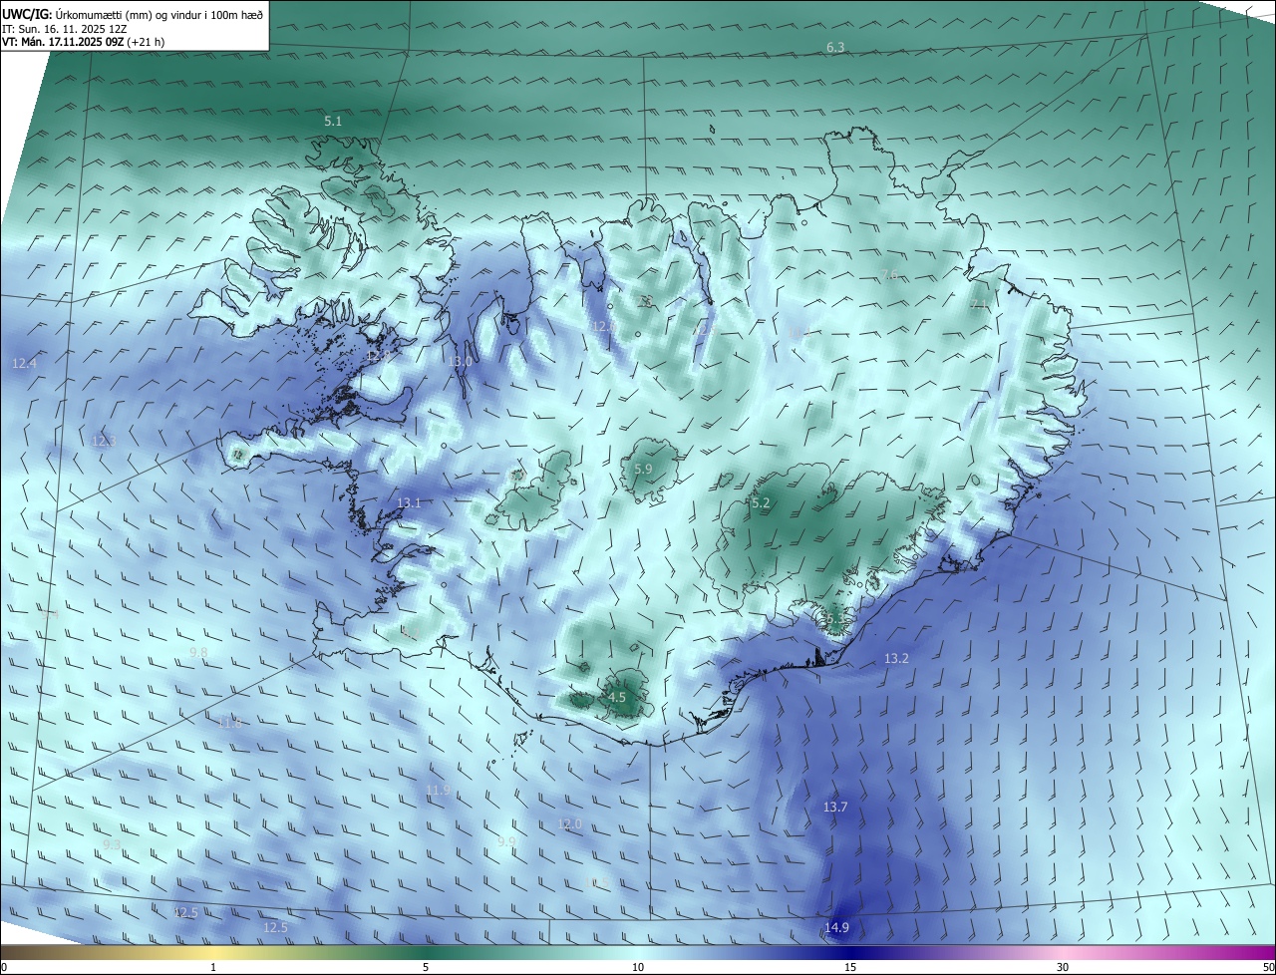This screenshot has height=975, width=1276.
Task: Click the 'IT: Sun. 16. 11. 2025 12Z' line
Action: point(65,30)
